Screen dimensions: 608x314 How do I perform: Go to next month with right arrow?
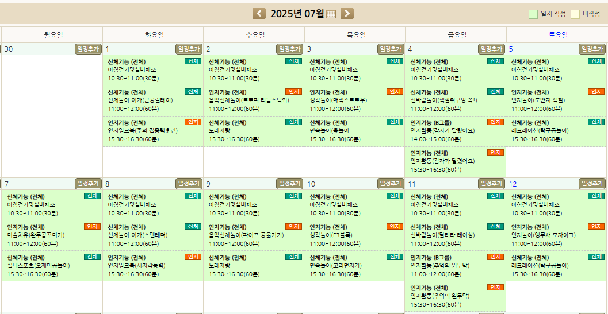pyautogui.click(x=347, y=14)
